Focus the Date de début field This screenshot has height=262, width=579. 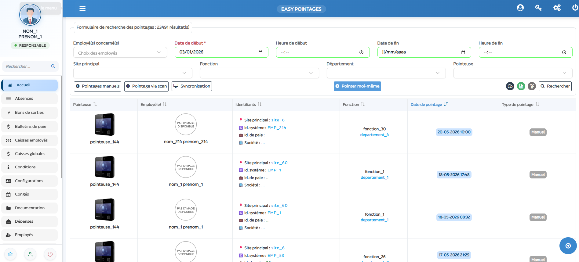(x=221, y=52)
